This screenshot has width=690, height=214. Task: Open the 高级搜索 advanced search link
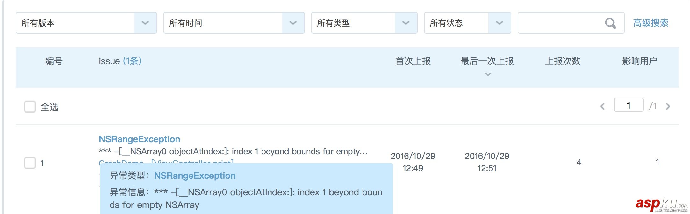650,23
